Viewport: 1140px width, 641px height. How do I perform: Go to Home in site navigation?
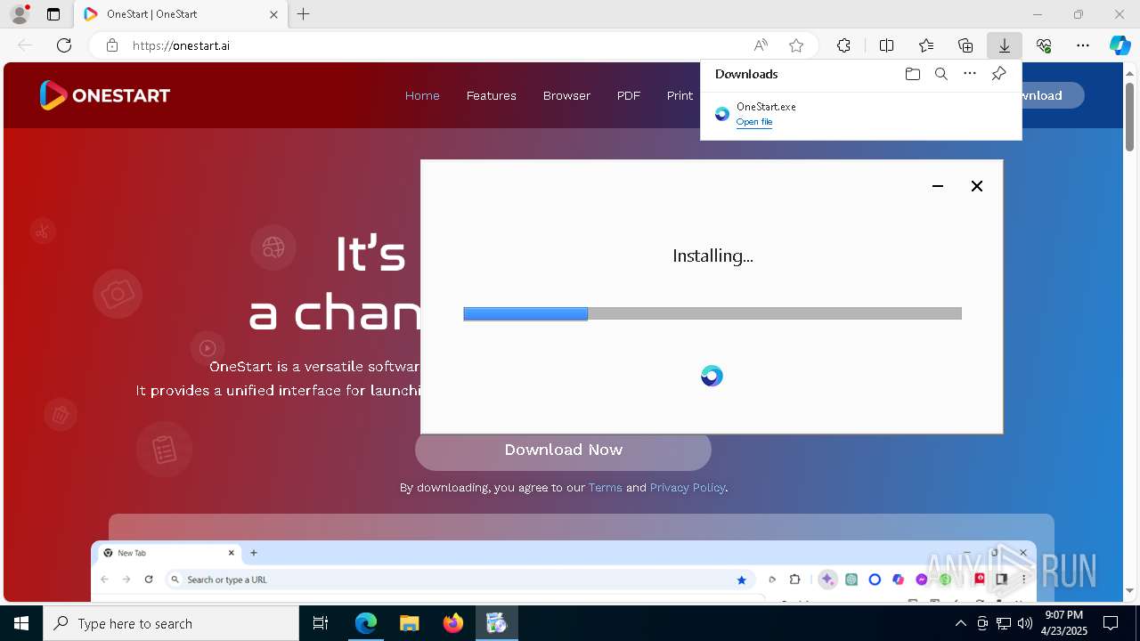tap(422, 95)
